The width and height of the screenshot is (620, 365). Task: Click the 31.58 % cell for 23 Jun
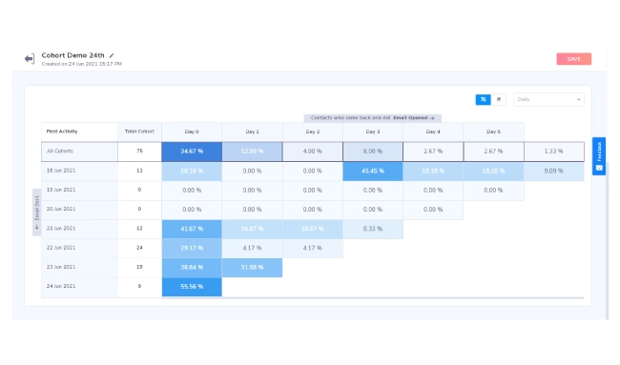point(252,268)
